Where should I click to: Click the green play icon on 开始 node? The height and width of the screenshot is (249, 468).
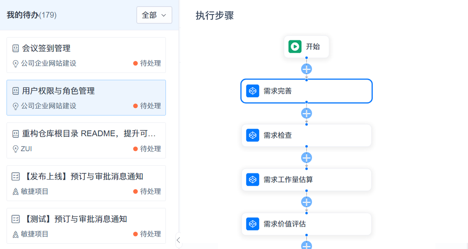[x=295, y=47]
